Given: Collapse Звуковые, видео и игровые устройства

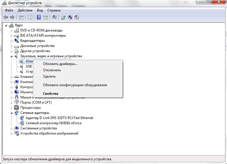Looking at the screenshot, I should [12, 56].
